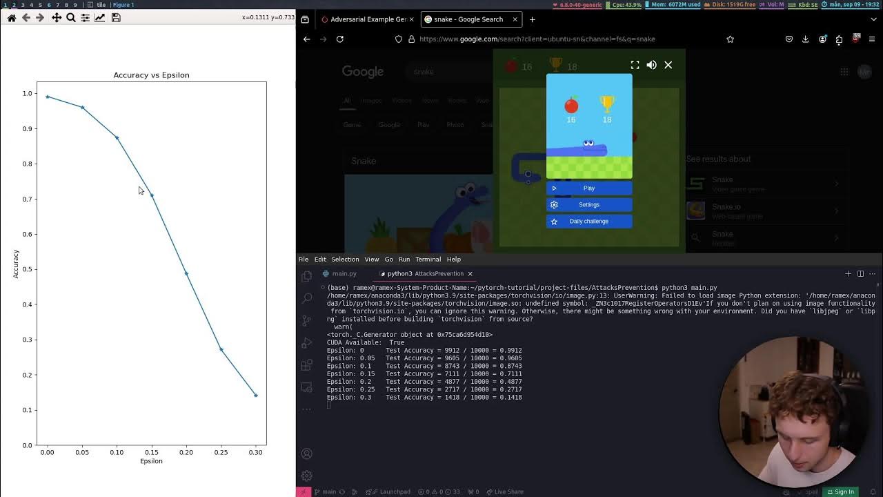This screenshot has width=883, height=497.
Task: Go back in the Firefox browser
Action: point(306,39)
